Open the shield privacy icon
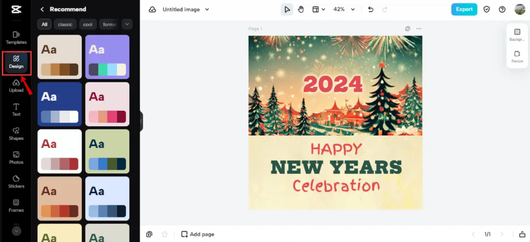 pos(487,9)
